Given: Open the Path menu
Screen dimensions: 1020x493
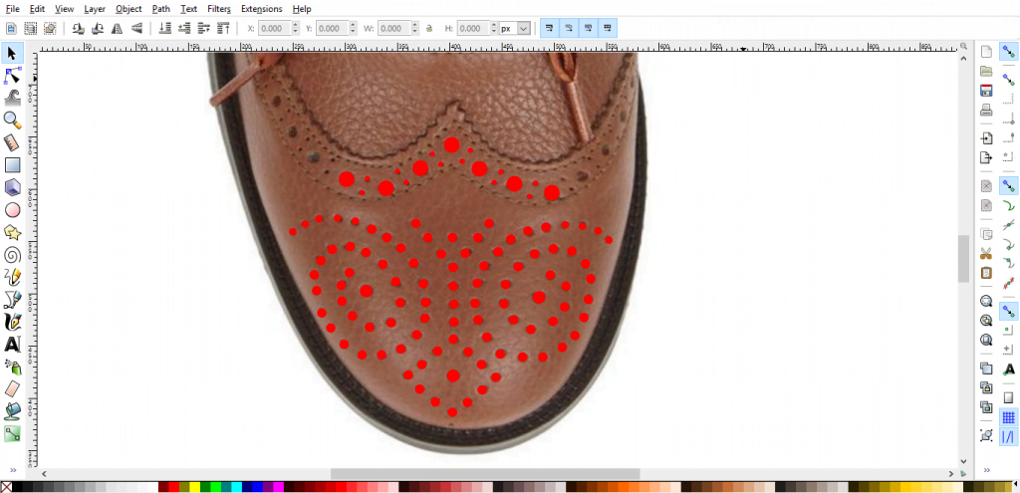Looking at the screenshot, I should (x=160, y=9).
